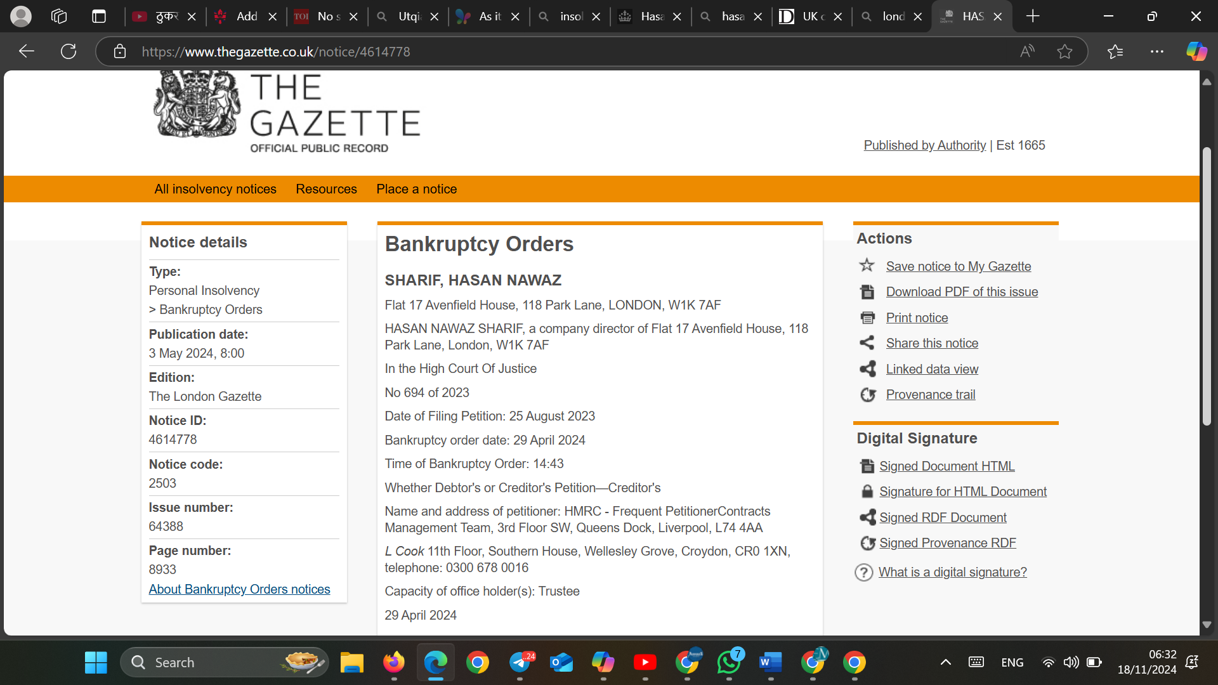The image size is (1218, 685).
Task: Click the printer icon beside Print notice
Action: point(867,318)
